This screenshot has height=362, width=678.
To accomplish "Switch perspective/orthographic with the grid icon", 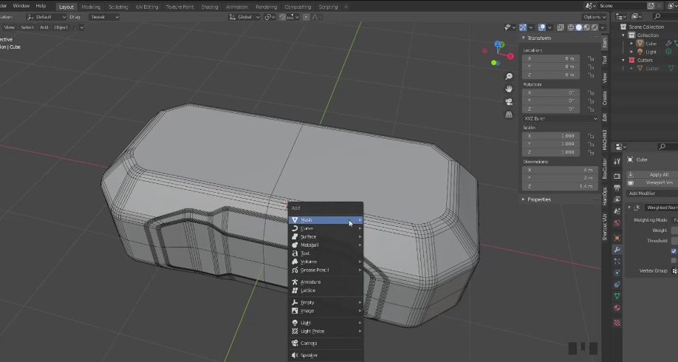I will pos(509,115).
